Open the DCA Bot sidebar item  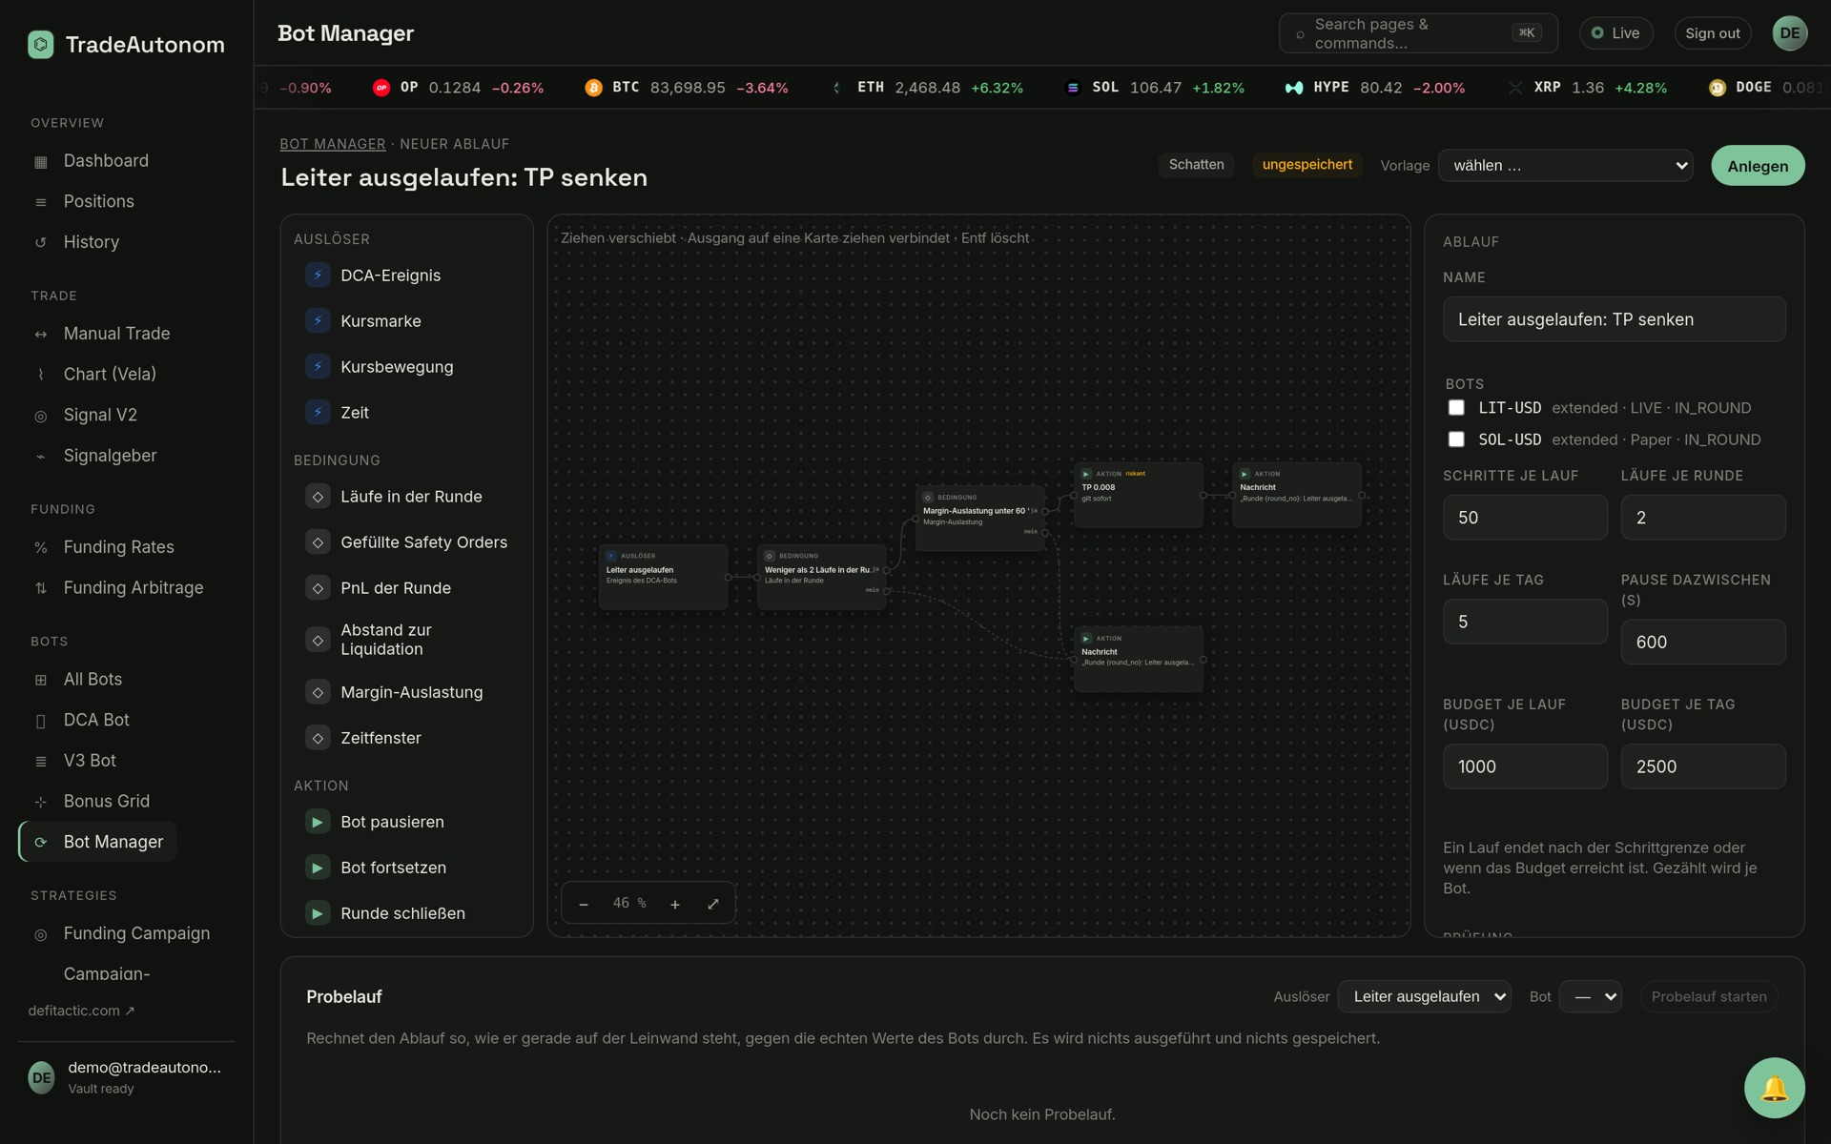(96, 720)
